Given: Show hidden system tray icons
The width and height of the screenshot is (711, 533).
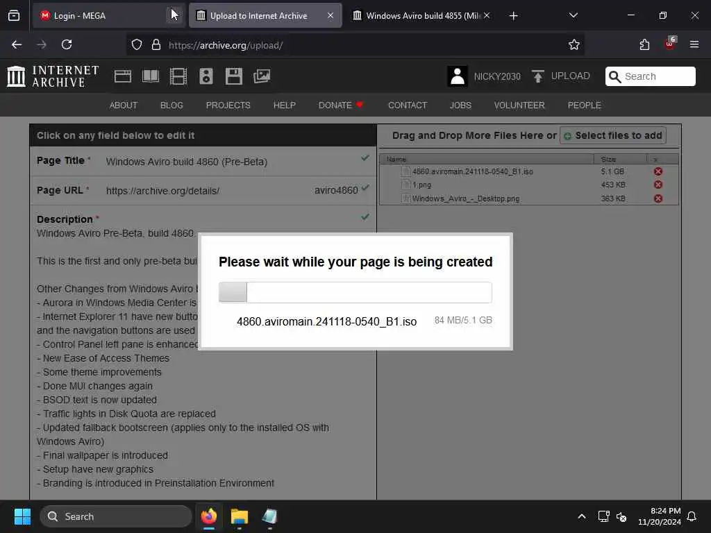Looking at the screenshot, I should tap(582, 516).
